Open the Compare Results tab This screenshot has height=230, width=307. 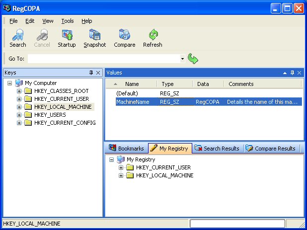click(x=271, y=149)
